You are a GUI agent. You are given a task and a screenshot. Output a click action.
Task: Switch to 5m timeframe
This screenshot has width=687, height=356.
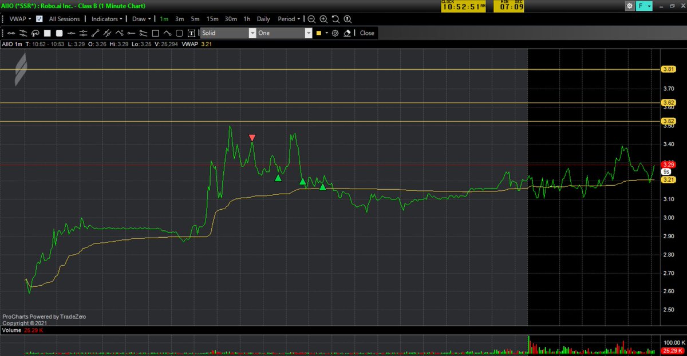(195, 19)
